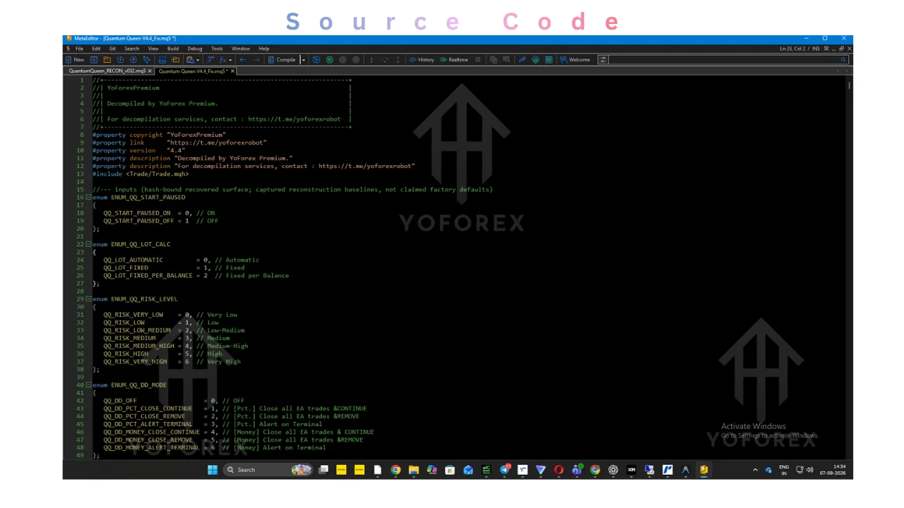
Task: Click the Realtime profiling button
Action: pyautogui.click(x=453, y=59)
